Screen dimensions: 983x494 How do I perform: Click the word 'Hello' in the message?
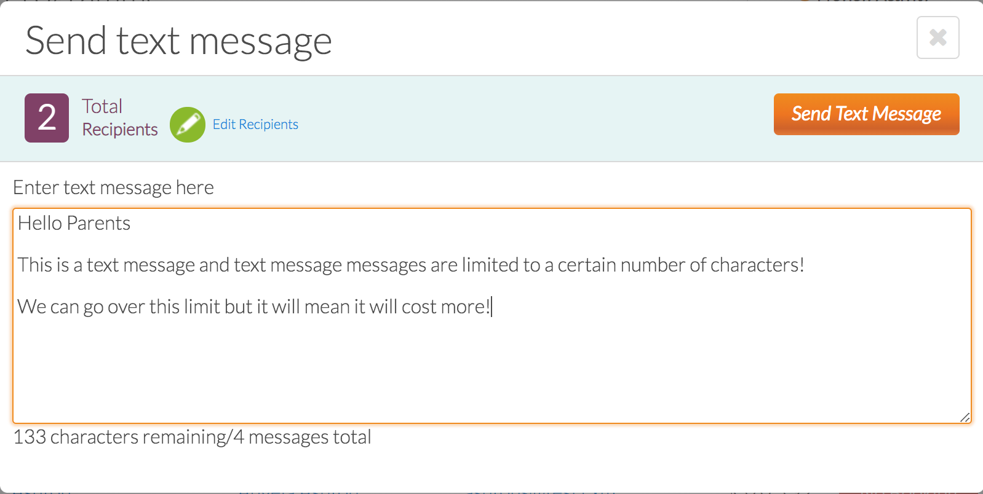pos(40,223)
